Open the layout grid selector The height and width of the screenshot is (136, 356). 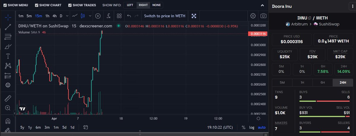(119, 16)
